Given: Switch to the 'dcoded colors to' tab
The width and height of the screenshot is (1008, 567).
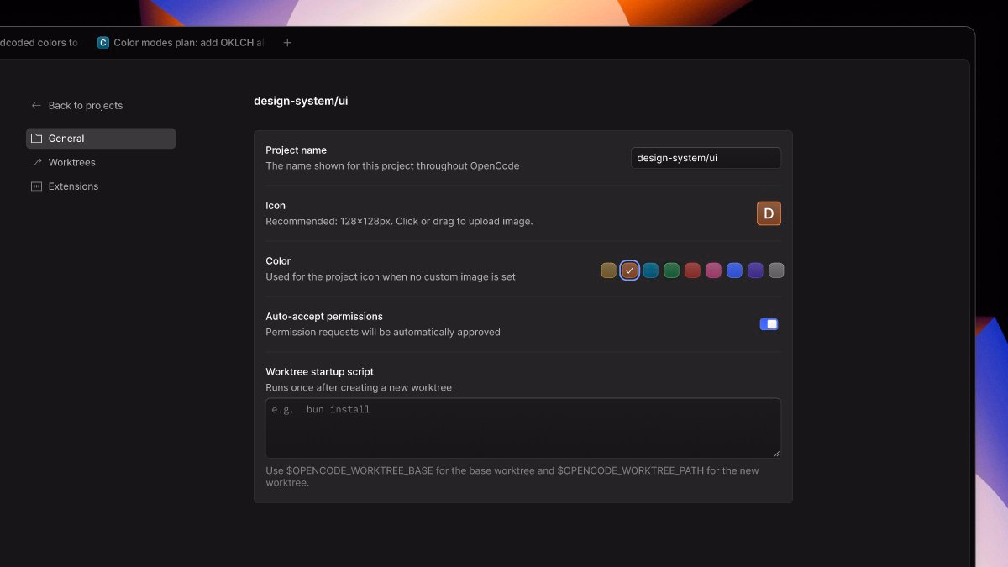Looking at the screenshot, I should coord(39,43).
